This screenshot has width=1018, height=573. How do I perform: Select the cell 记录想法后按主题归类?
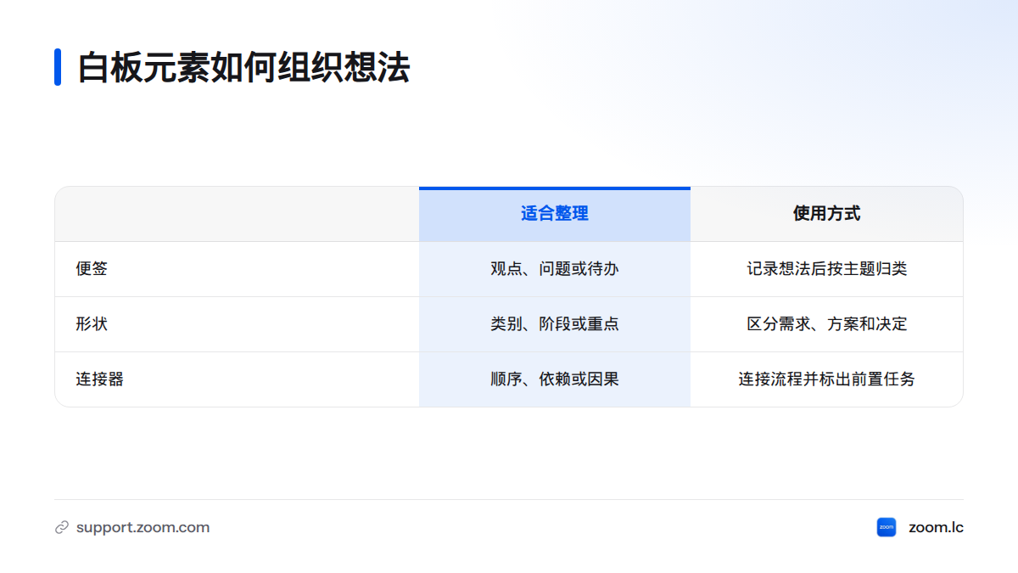tap(827, 269)
